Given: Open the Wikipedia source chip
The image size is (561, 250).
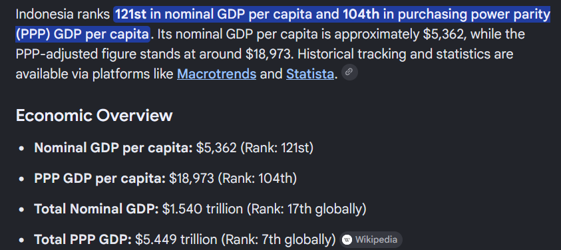Looking at the screenshot, I should click(x=371, y=239).
